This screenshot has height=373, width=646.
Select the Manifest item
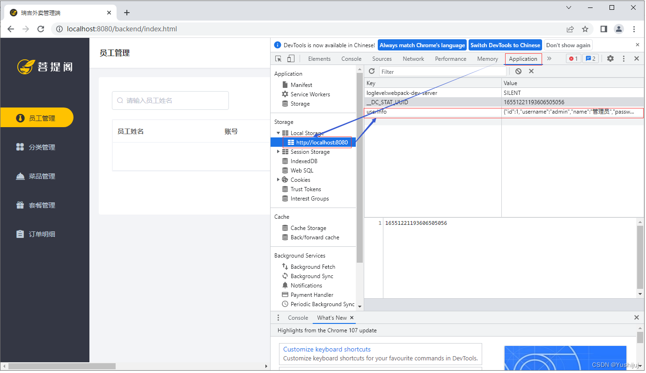coord(301,85)
